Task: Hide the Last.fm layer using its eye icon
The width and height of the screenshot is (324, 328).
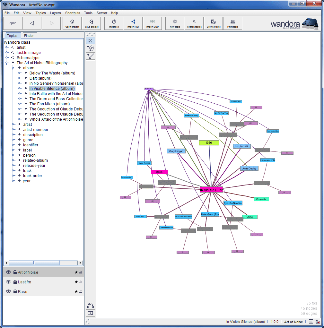Action: pos(9,282)
